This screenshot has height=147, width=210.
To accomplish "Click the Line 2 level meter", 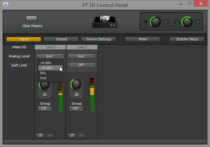I will [92, 95].
